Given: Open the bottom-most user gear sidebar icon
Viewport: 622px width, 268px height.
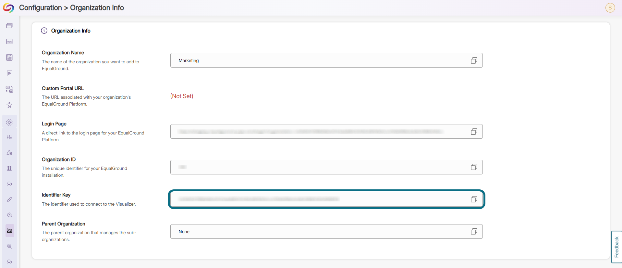Looking at the screenshot, I should [x=9, y=262].
